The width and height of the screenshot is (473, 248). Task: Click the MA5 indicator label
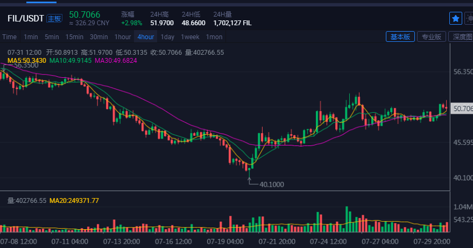[27, 61]
